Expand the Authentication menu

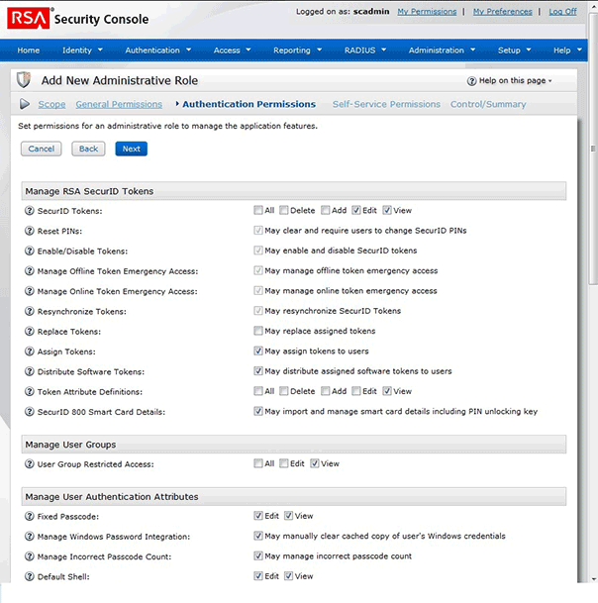click(x=158, y=50)
